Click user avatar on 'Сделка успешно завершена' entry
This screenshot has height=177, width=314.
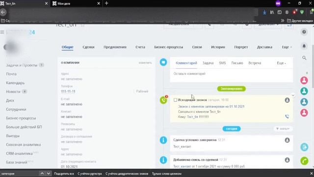287,140
